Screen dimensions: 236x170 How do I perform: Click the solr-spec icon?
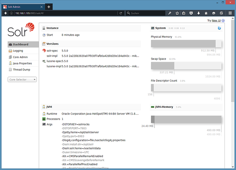pos(44,51)
